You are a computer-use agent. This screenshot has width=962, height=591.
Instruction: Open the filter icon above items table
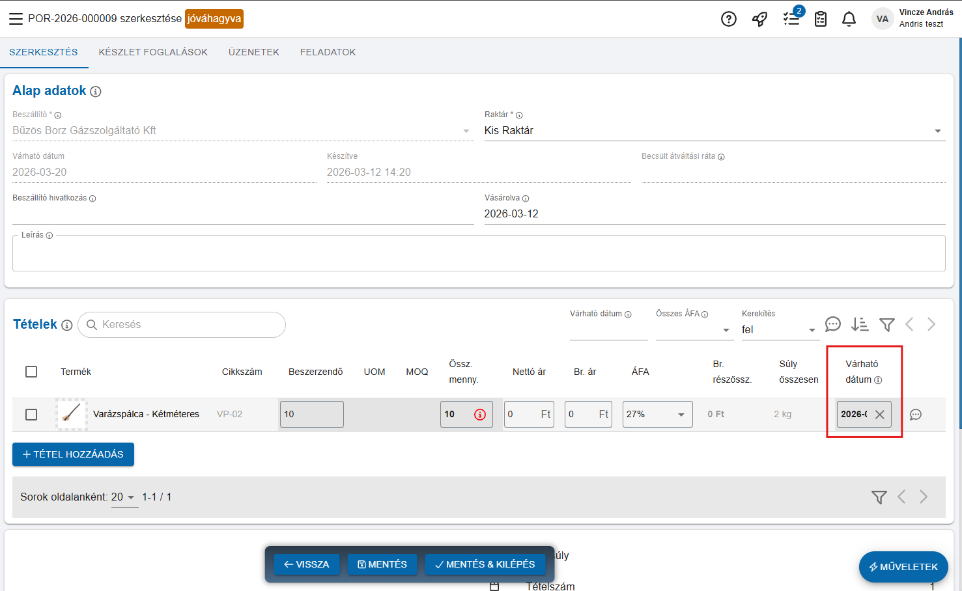(x=886, y=324)
